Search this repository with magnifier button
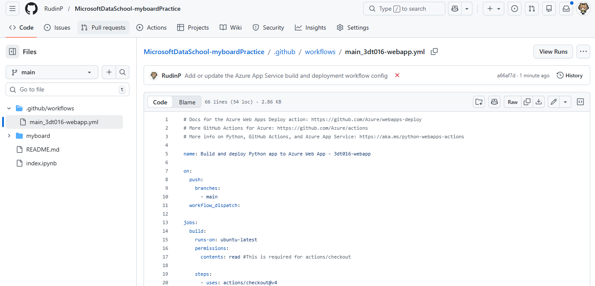 click(x=123, y=72)
